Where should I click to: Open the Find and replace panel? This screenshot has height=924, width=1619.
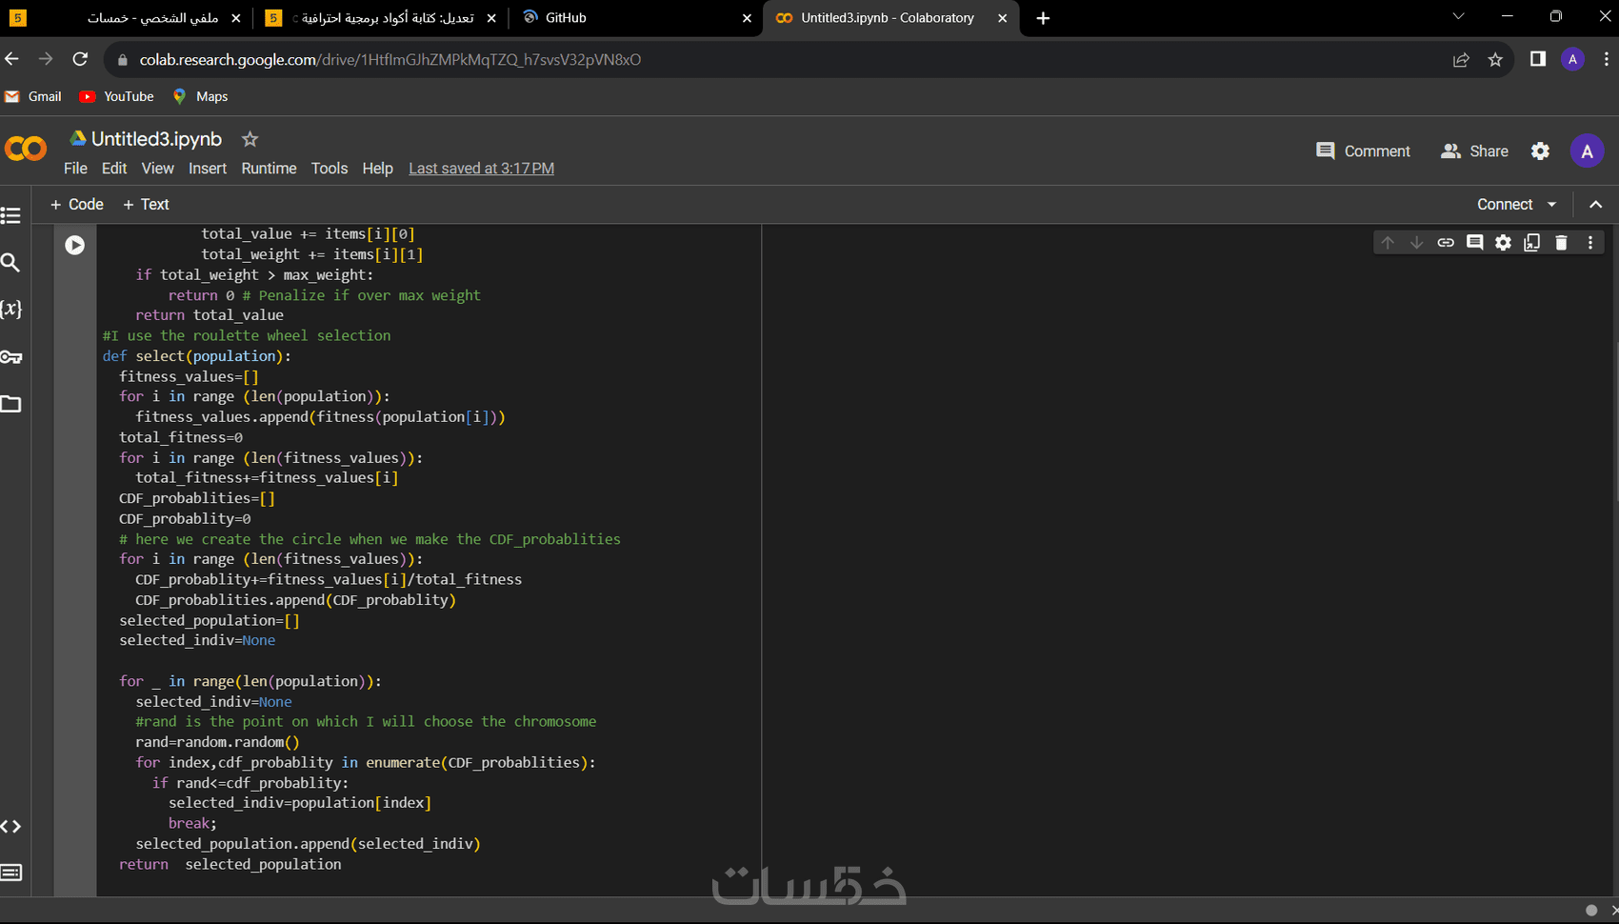coord(11,264)
